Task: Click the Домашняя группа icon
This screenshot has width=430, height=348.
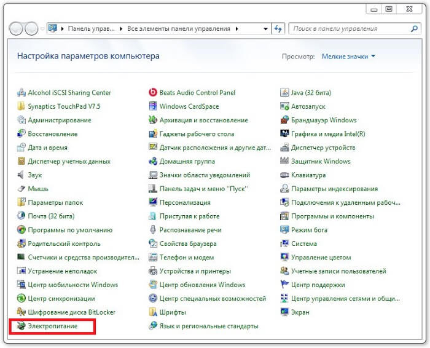Action: click(x=153, y=161)
